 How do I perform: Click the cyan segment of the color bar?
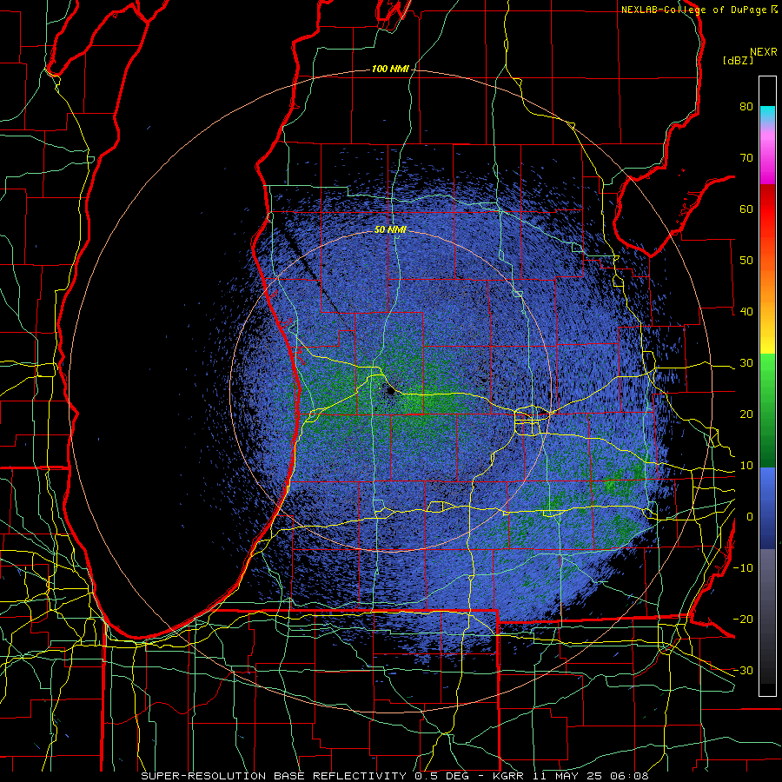[x=767, y=115]
